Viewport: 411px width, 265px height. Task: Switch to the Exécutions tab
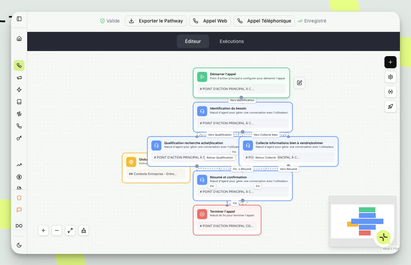coord(232,41)
